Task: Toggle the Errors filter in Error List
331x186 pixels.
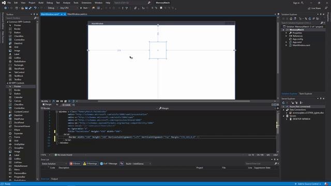Action: click(75, 164)
